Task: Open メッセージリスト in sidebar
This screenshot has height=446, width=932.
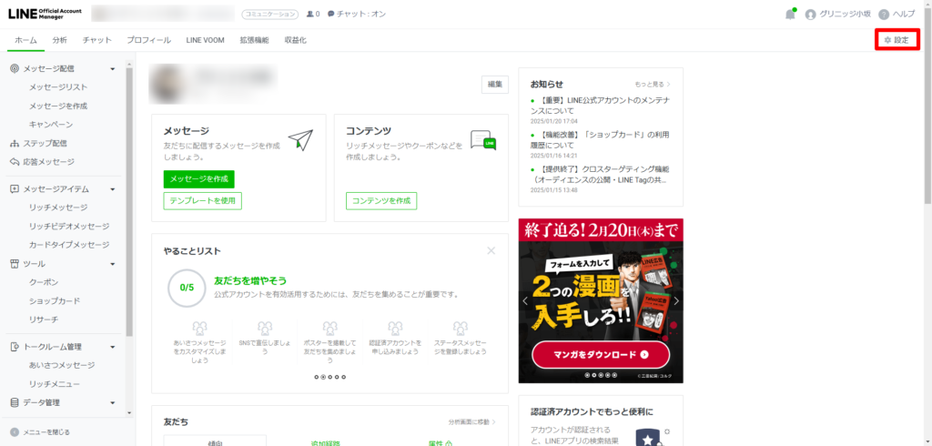Action: (58, 87)
